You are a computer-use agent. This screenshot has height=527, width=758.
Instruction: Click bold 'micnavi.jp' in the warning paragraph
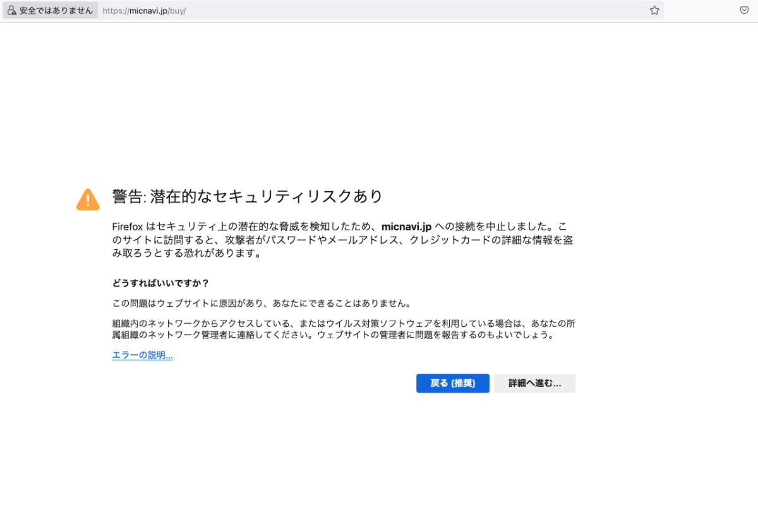point(406,227)
